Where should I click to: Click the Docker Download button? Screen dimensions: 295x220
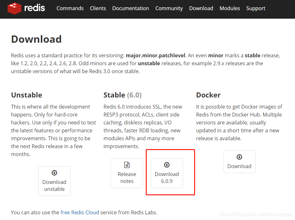[239, 162]
